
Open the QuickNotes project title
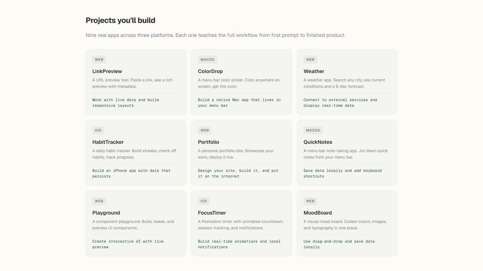(318, 142)
